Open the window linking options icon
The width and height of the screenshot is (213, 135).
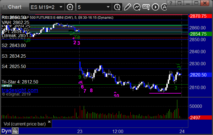pyautogui.click(x=179, y=3)
